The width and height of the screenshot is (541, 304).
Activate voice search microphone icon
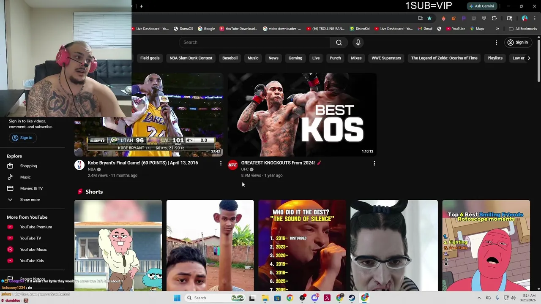coord(358,42)
